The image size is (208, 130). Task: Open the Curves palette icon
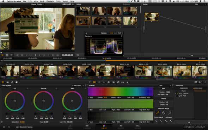pyautogui.click(x=90, y=82)
